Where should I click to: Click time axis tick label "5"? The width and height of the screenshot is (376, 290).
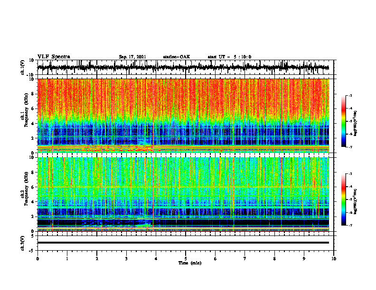(186, 259)
